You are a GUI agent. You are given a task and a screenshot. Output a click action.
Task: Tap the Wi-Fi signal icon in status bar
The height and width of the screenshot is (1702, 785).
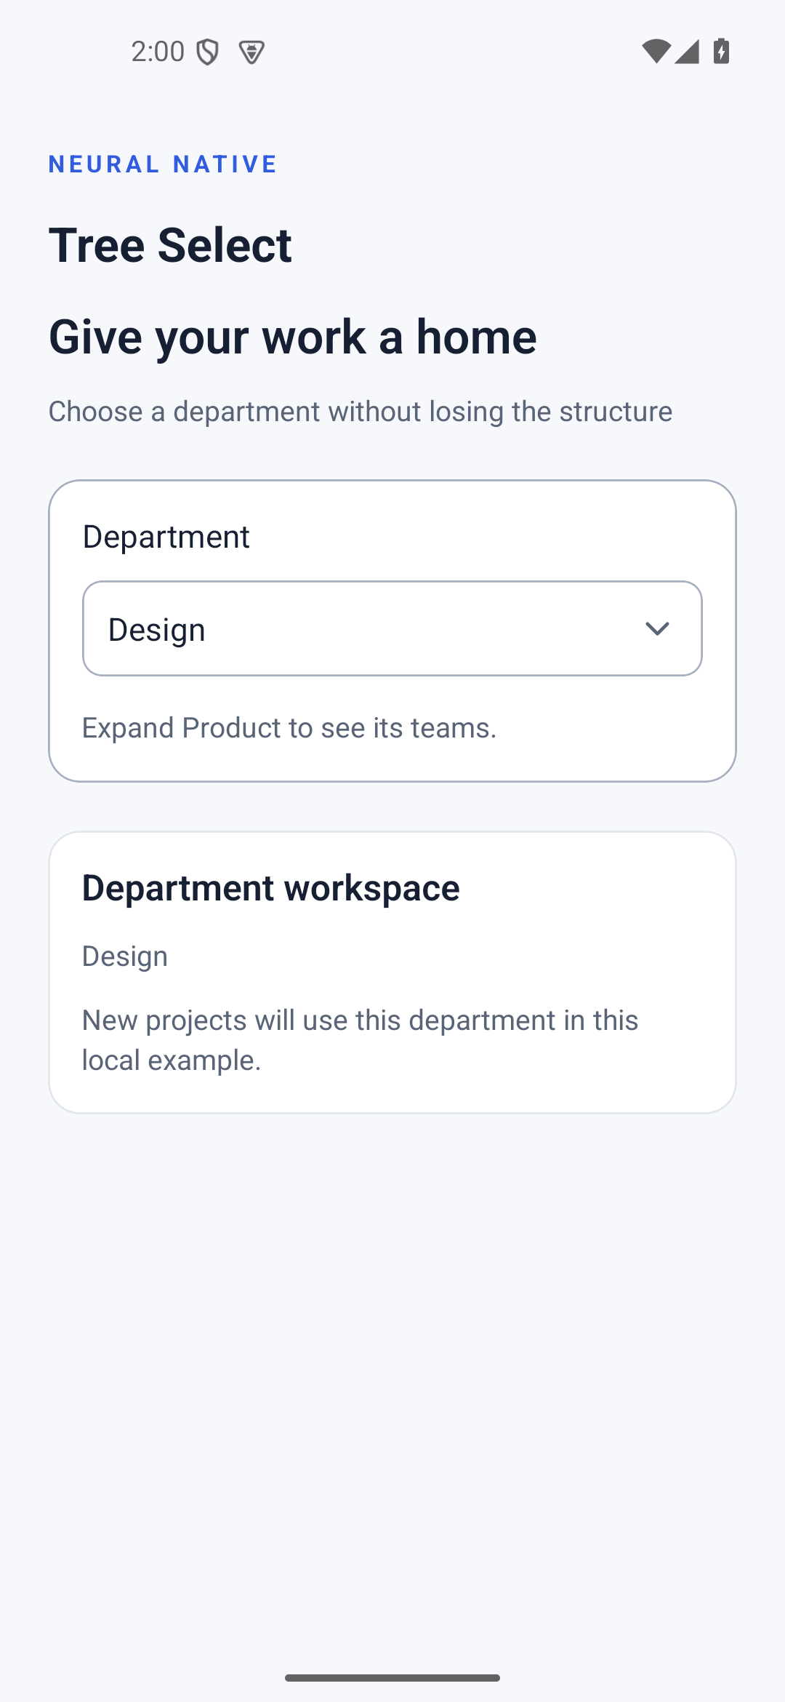coord(656,52)
